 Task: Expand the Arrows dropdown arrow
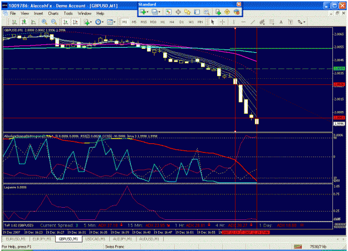[x=304, y=22]
